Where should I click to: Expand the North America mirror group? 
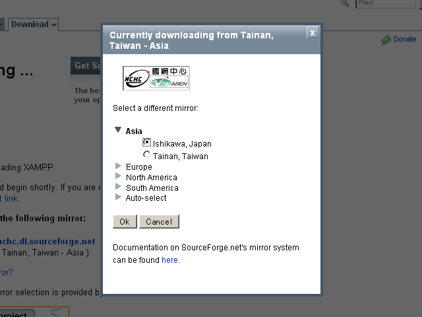coord(118,176)
